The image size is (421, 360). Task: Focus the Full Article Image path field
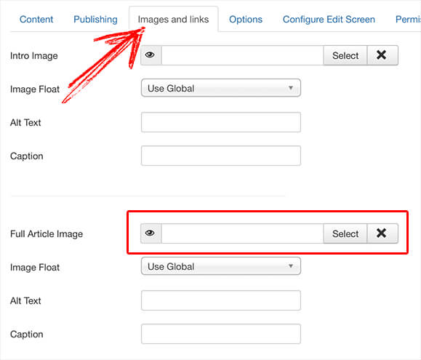242,233
